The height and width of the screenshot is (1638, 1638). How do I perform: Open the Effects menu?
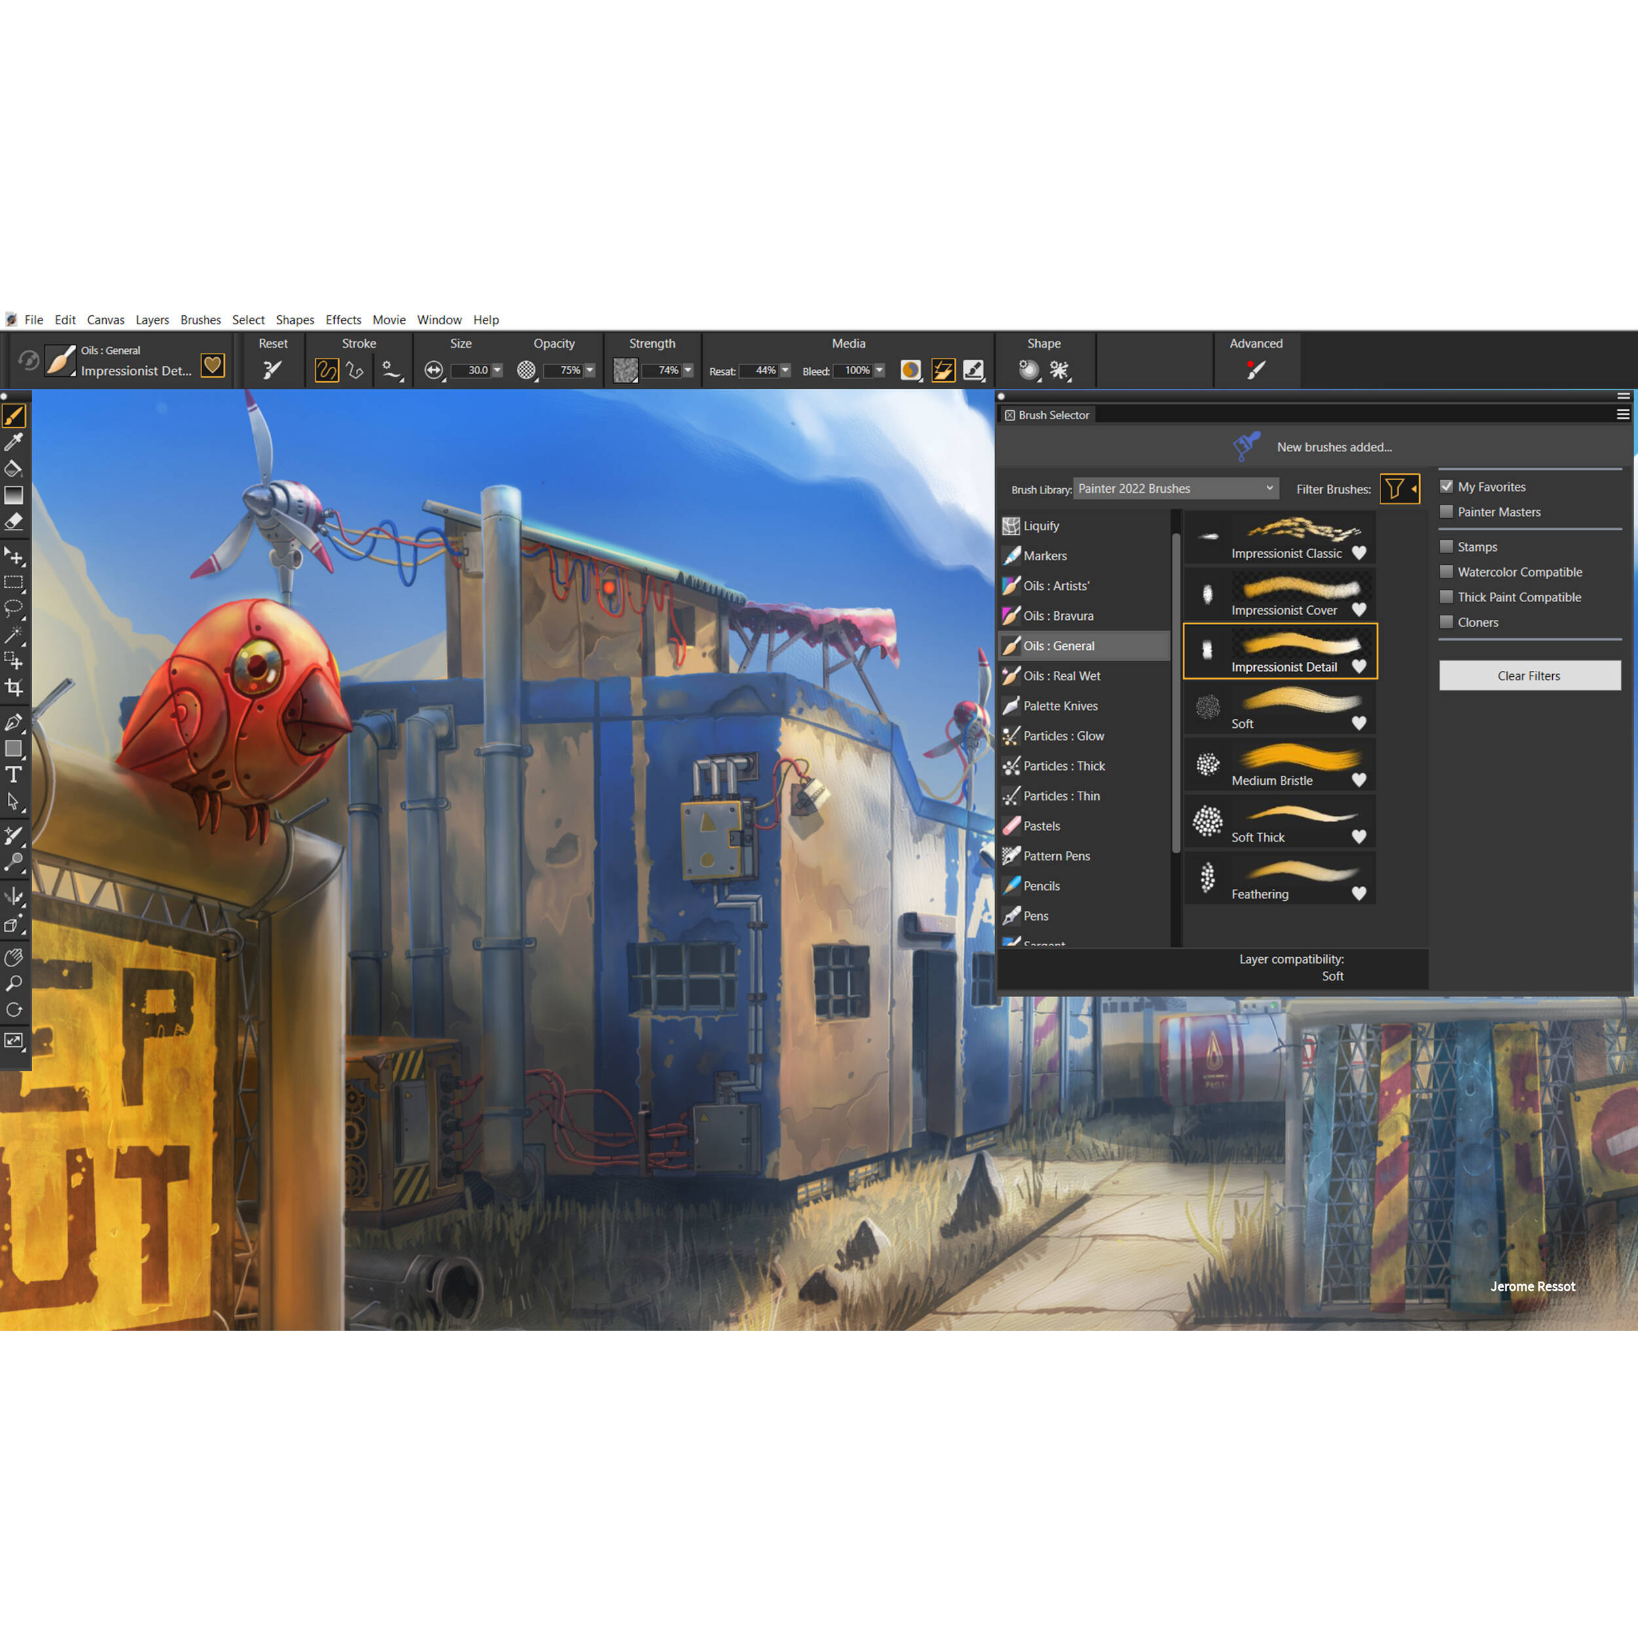[x=343, y=320]
